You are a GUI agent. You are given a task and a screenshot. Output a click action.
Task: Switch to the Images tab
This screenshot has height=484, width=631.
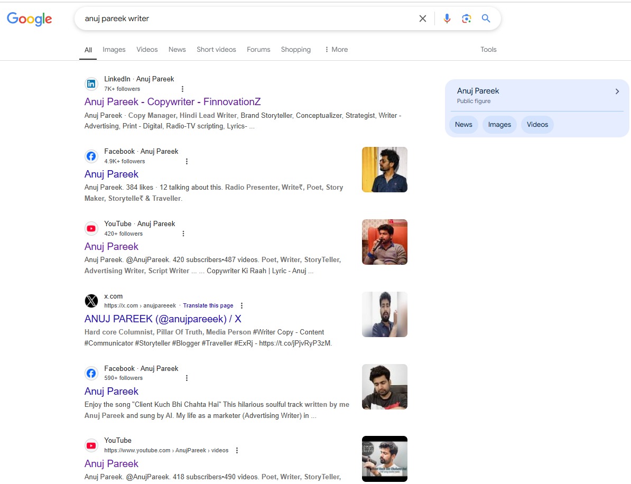point(114,50)
